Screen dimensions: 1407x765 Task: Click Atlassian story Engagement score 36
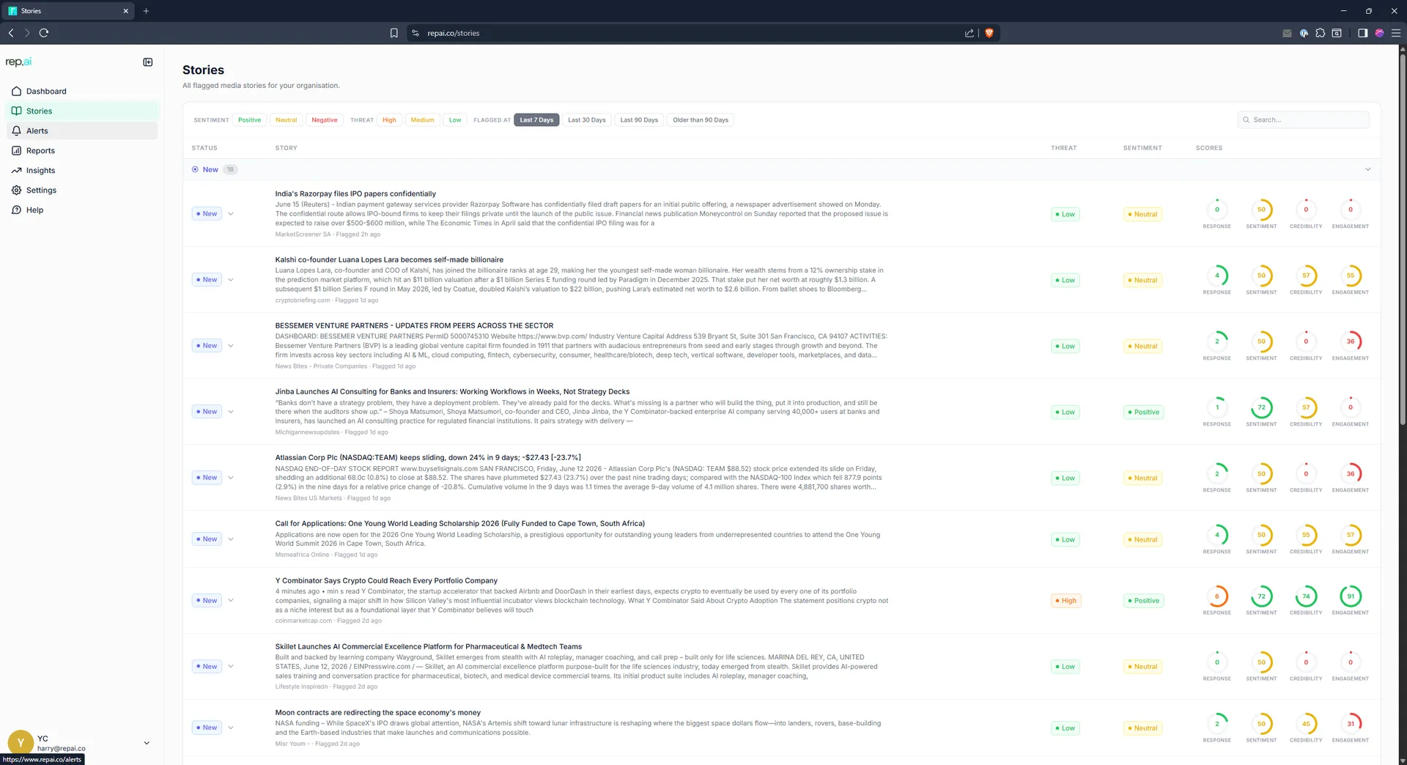point(1351,473)
